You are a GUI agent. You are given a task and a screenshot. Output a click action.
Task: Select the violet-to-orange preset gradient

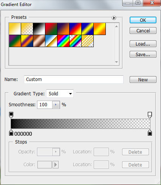coord(63,29)
